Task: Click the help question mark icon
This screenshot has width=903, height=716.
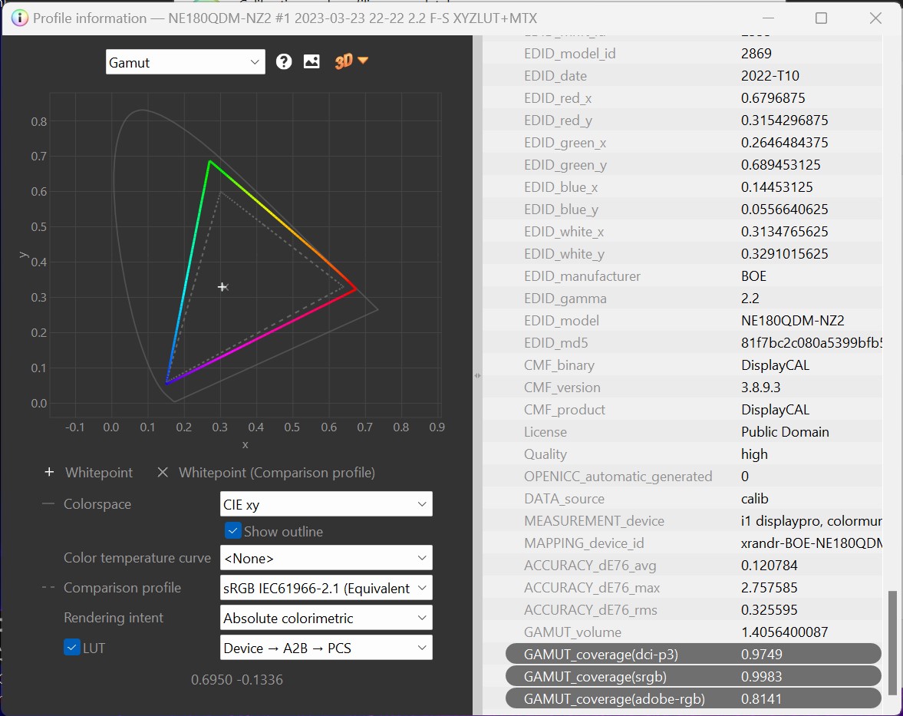Action: point(284,62)
